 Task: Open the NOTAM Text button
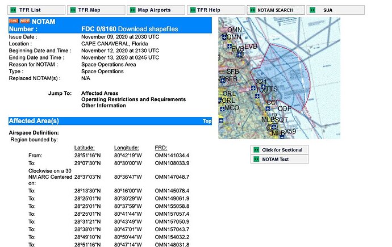pyautogui.click(x=280, y=159)
